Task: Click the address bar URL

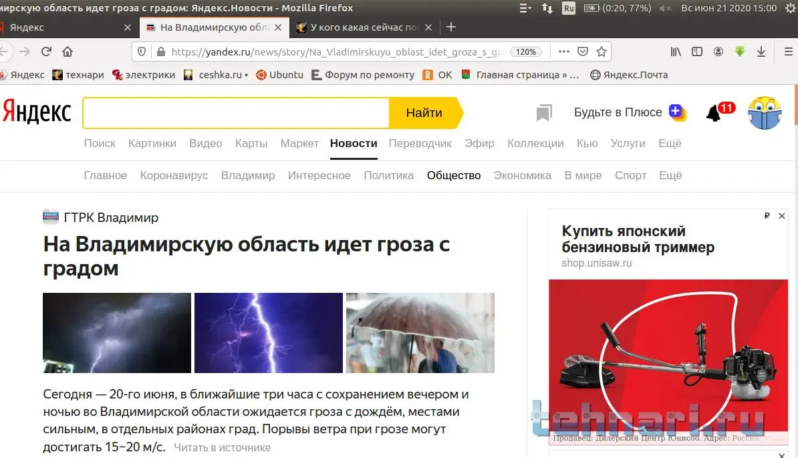Action: tap(338, 52)
